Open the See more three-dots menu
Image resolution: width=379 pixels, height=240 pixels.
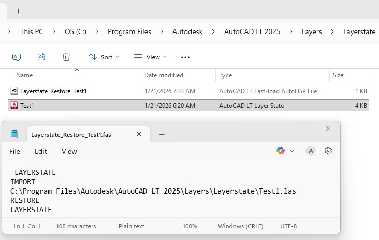(185, 57)
